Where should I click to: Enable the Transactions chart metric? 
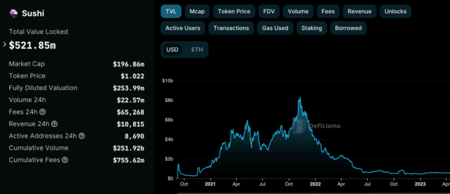(231, 28)
